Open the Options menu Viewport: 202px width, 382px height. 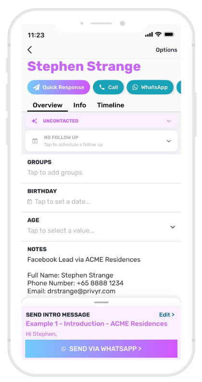(x=166, y=50)
